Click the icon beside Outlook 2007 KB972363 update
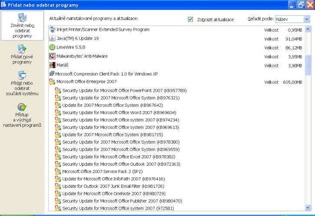Screen dimensions: 315x216 [x=58, y=164]
